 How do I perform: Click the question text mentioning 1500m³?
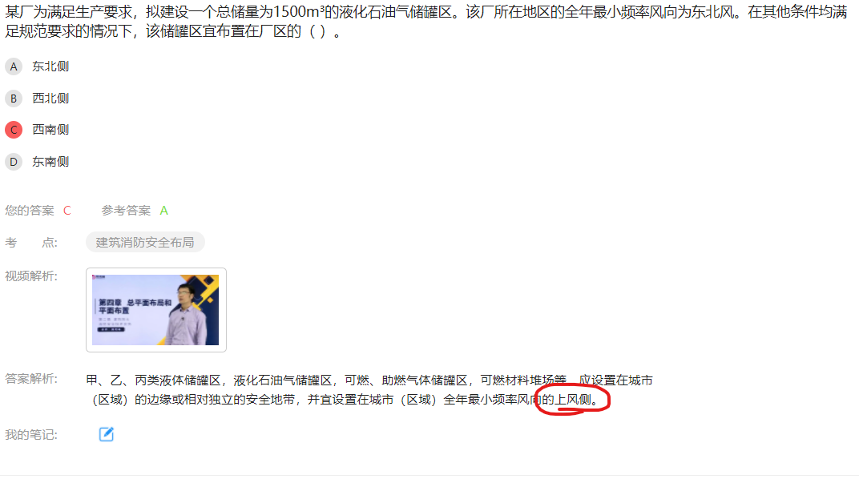[426, 22]
